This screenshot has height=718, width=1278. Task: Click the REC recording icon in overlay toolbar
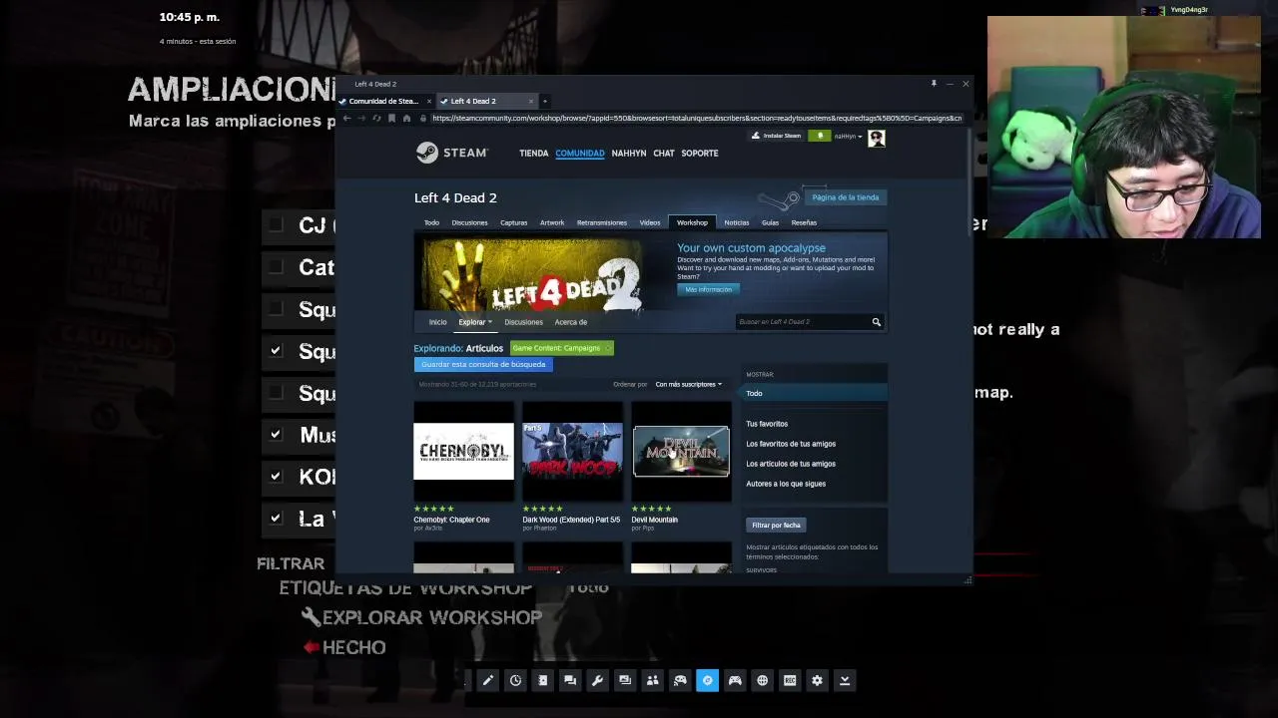click(x=790, y=680)
